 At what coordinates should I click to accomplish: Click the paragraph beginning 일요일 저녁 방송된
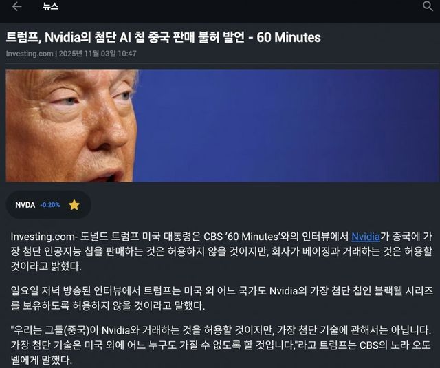pyautogui.click(x=221, y=298)
